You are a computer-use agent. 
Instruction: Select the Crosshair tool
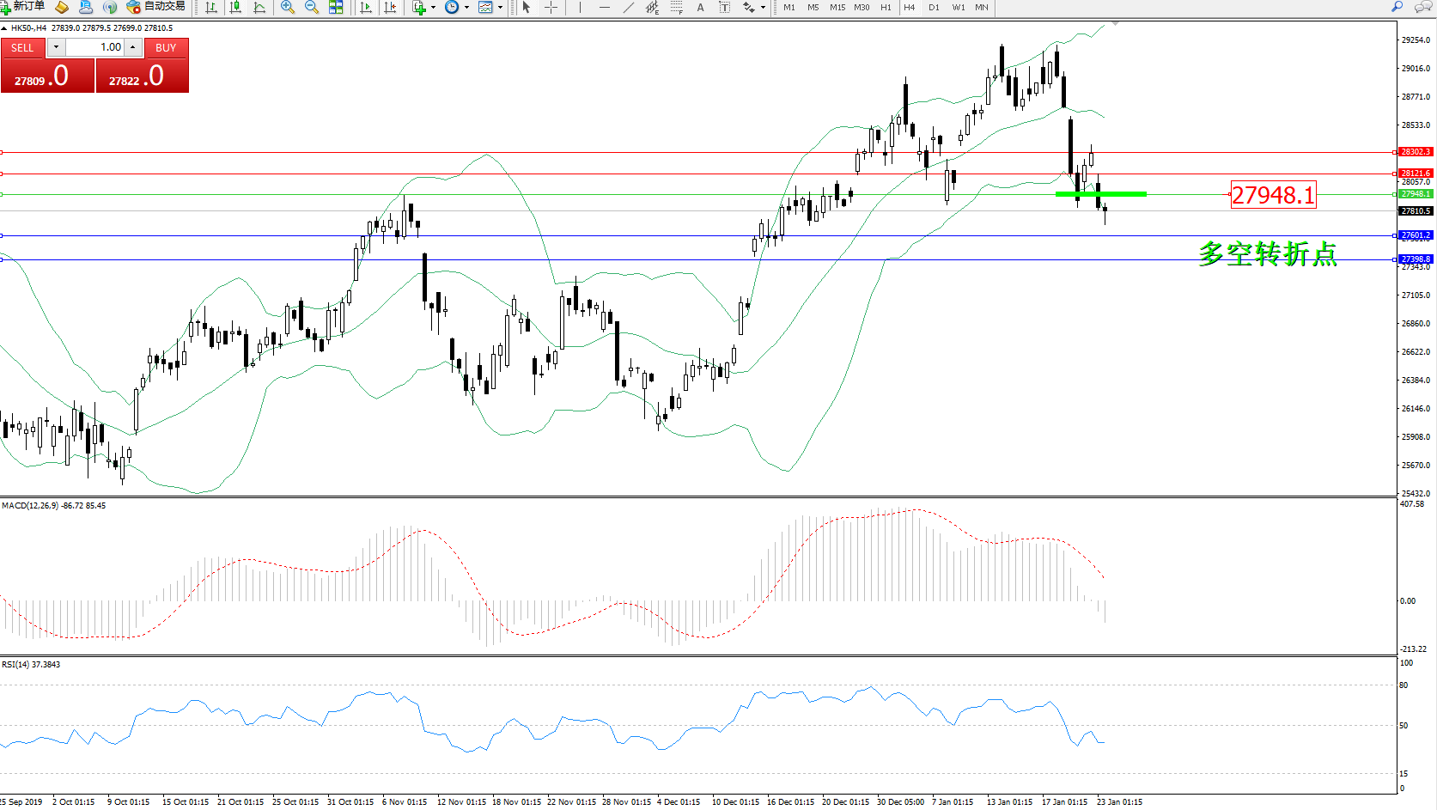(x=551, y=7)
